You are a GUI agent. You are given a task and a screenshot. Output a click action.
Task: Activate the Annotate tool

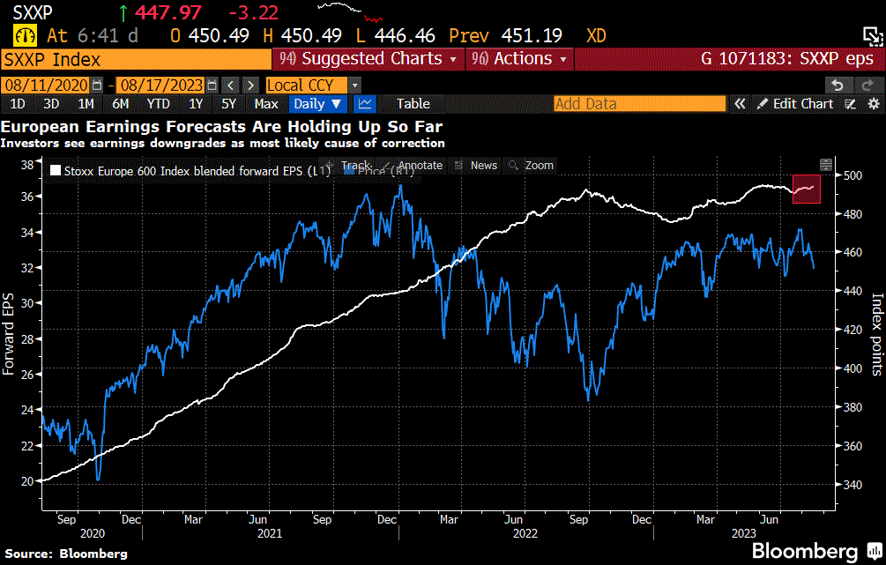click(413, 166)
